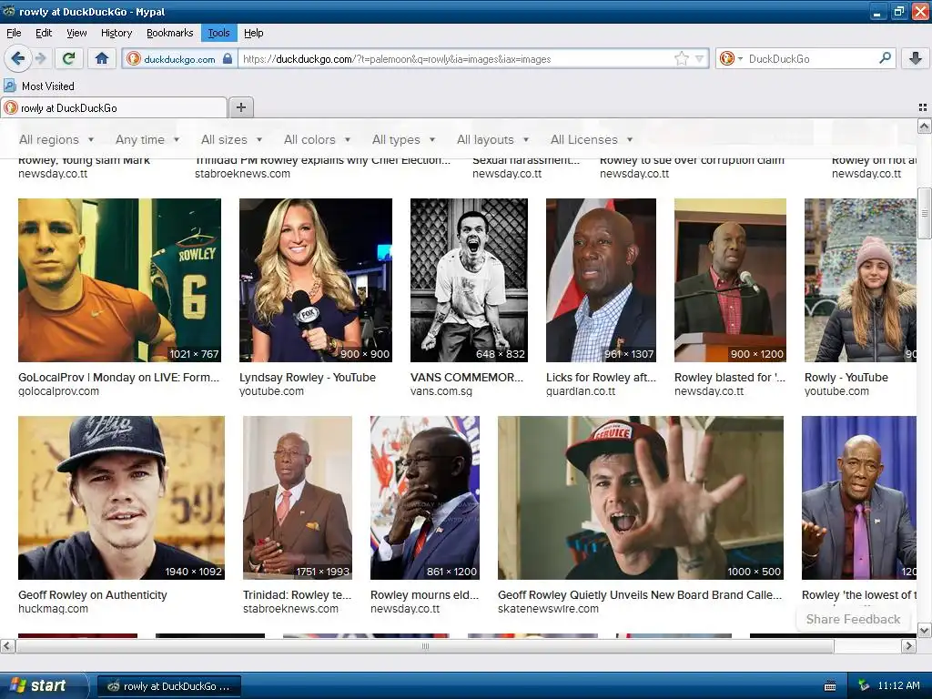Open the 'Rowley the lowest of' image
Viewport: 932px width, 699px height.
pyautogui.click(x=859, y=498)
